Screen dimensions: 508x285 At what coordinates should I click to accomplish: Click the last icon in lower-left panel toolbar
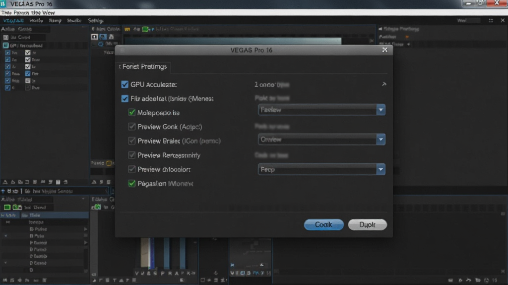[x=66, y=182]
